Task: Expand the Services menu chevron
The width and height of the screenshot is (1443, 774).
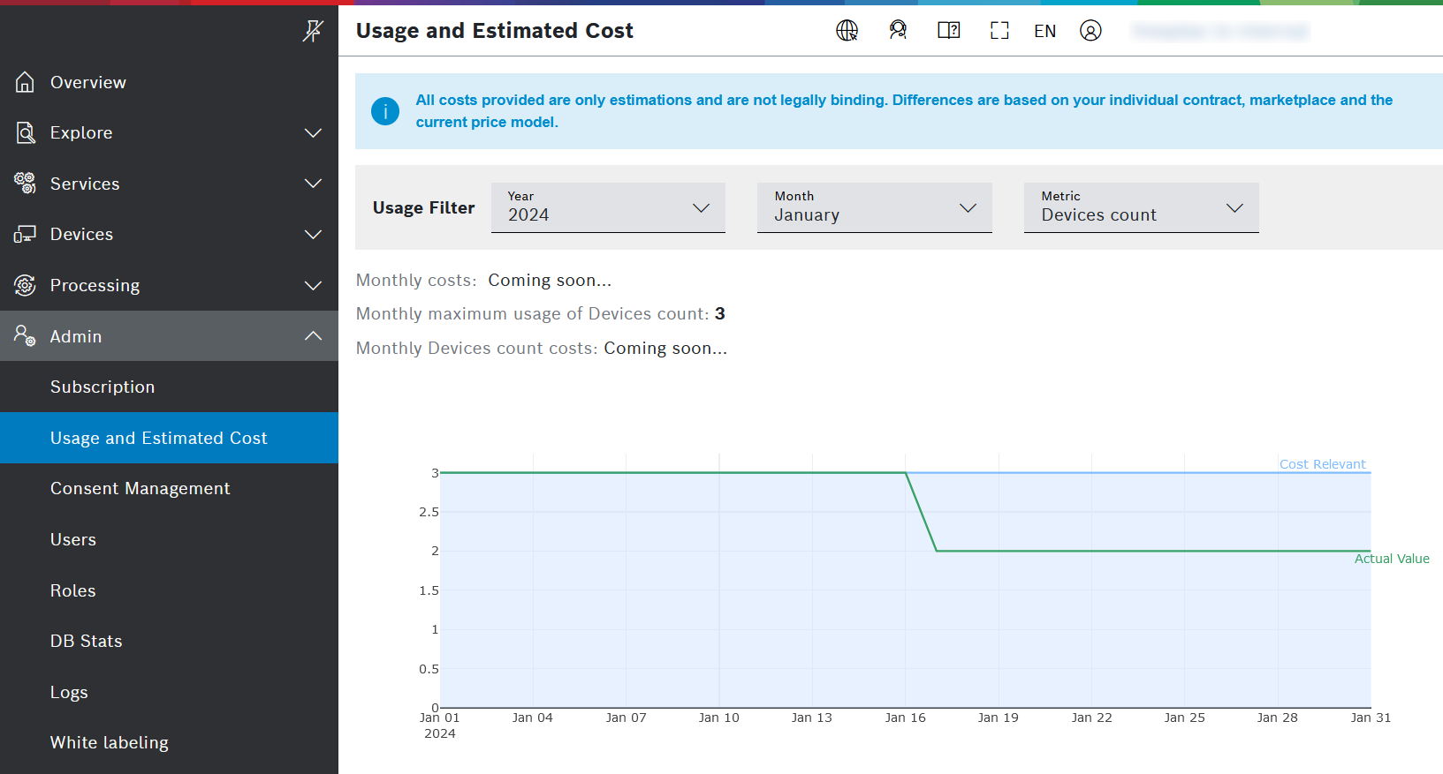Action: pos(313,184)
